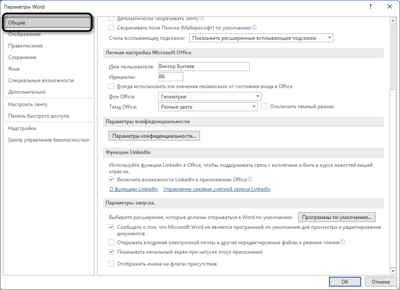Click the scrollbar up arrow
Screen dimensions: 400x290
coord(393,21)
